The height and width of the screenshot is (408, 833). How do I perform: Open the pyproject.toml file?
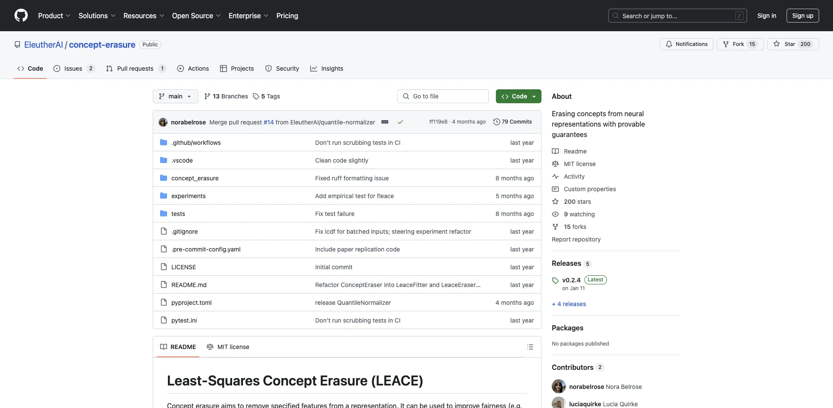coord(191,303)
